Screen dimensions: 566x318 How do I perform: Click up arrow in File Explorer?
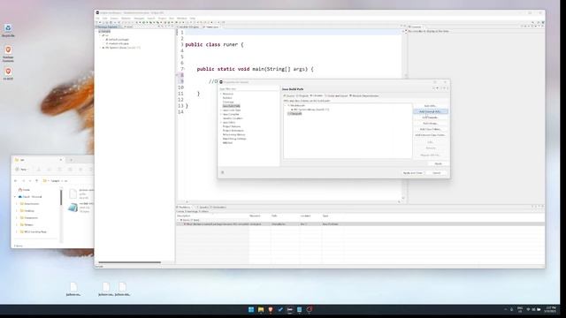click(x=36, y=180)
